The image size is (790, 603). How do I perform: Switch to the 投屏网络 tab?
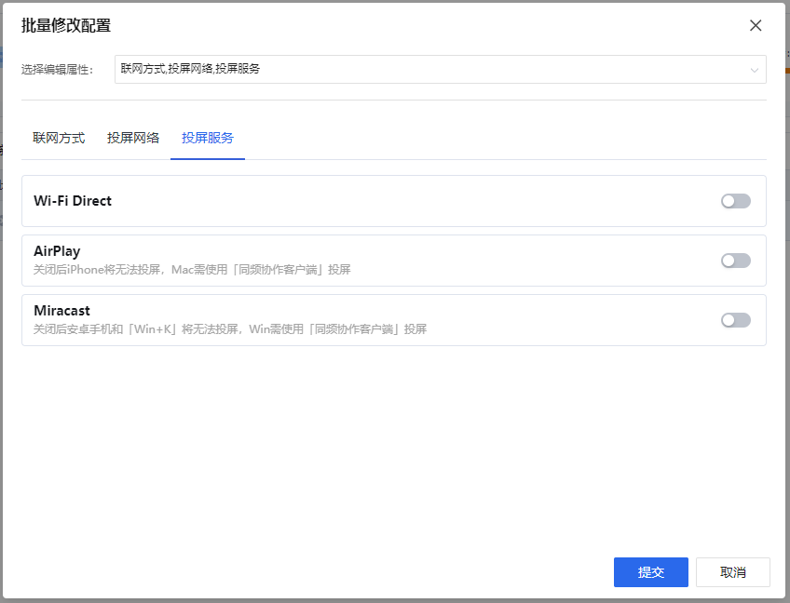coord(133,138)
